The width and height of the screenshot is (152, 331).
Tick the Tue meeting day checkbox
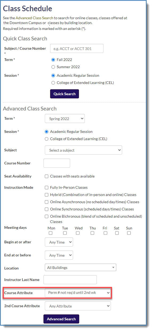coord(65,233)
